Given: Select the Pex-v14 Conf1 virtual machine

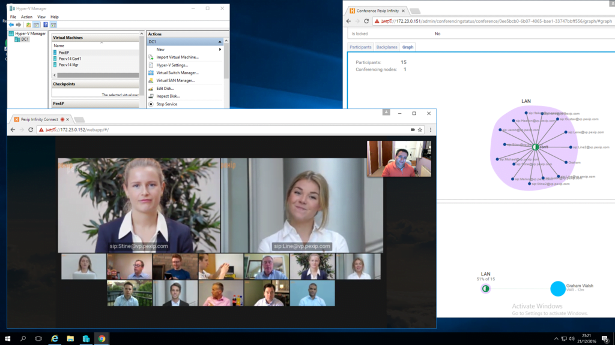Looking at the screenshot, I should [70, 59].
